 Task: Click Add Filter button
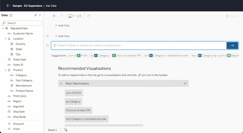(x=62, y=36)
